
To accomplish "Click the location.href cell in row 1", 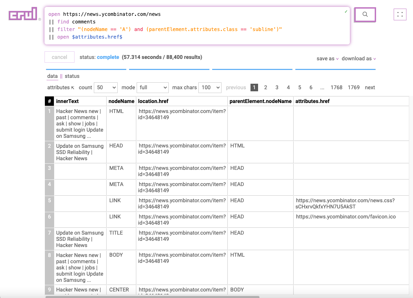I will (182, 123).
